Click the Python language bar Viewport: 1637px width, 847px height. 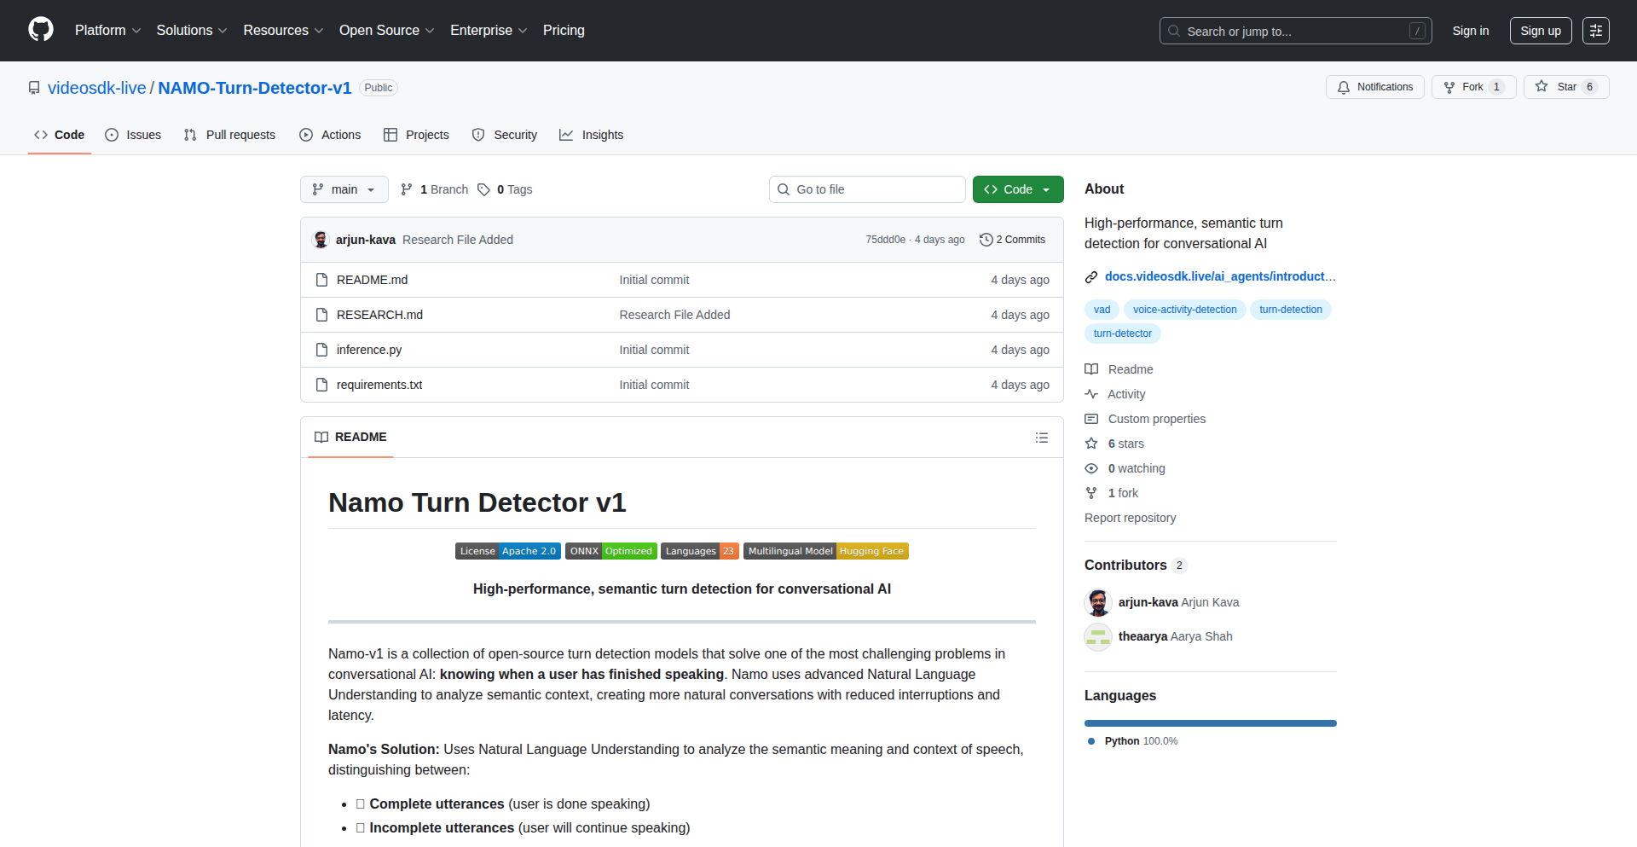click(1210, 723)
